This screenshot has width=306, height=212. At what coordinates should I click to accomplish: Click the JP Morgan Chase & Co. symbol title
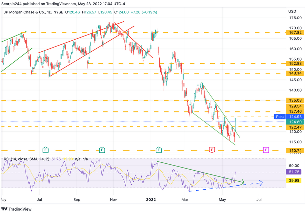24,12
